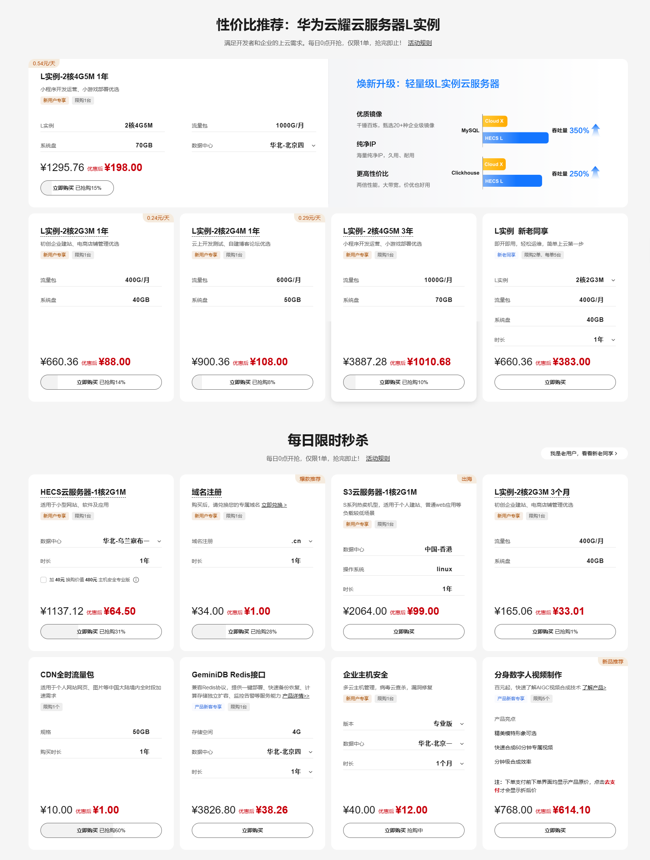Open 产品详情>> link in GeminiDB Redis card
The height and width of the screenshot is (860, 650).
click(296, 696)
